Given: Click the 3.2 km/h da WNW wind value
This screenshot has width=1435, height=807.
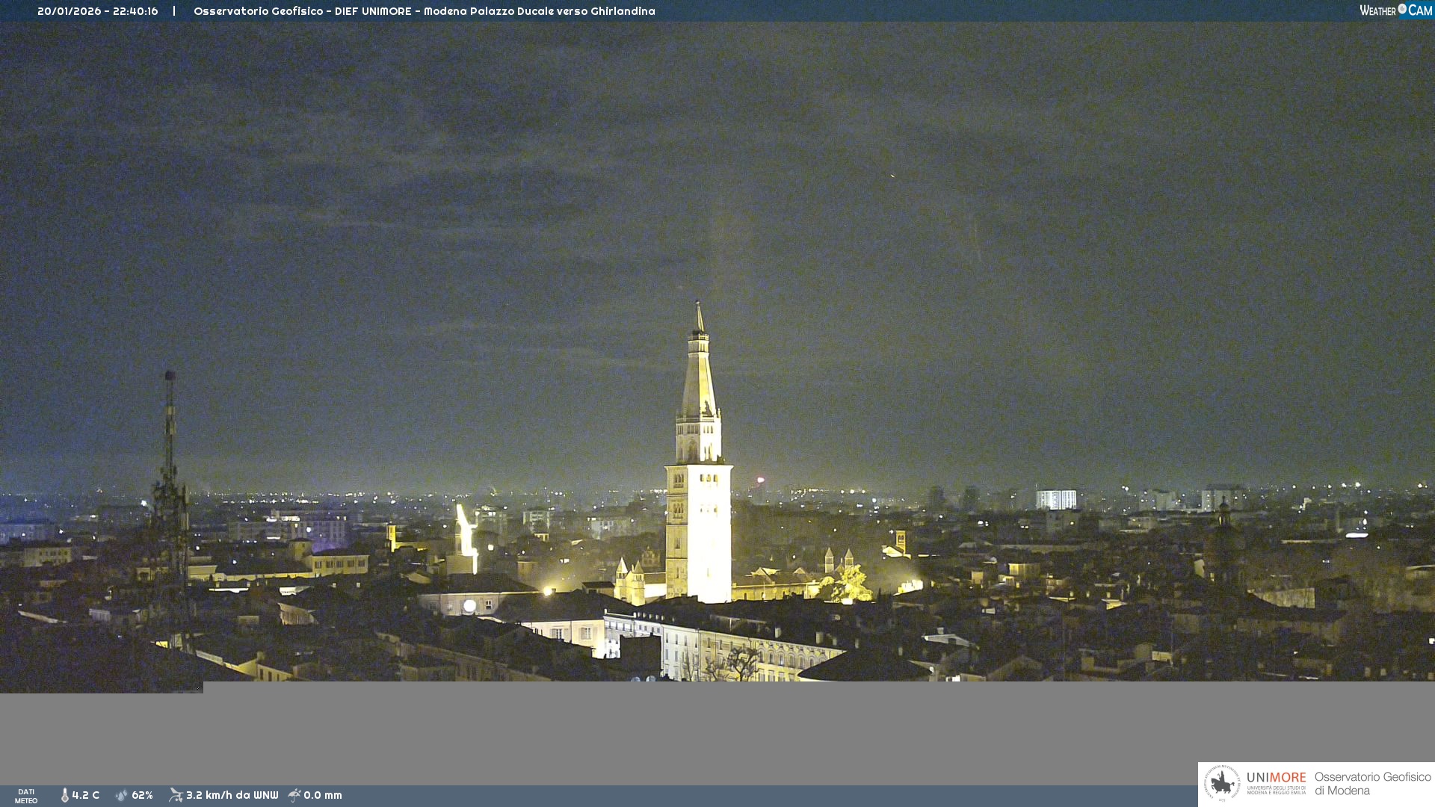Looking at the screenshot, I should 232,795.
